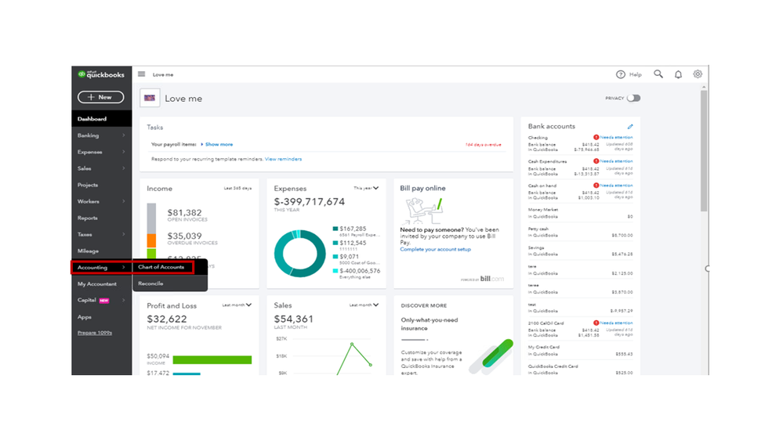Viewport: 783px width, 440px height.
Task: Click Cash Expenditures red alert icon
Action: click(596, 161)
